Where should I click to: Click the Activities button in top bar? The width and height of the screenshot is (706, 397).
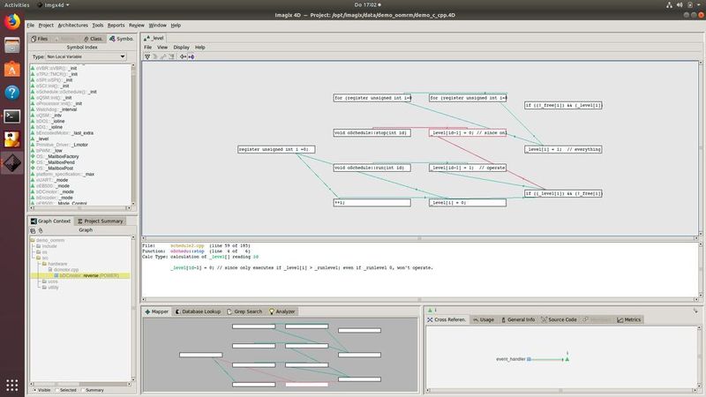pyautogui.click(x=17, y=5)
